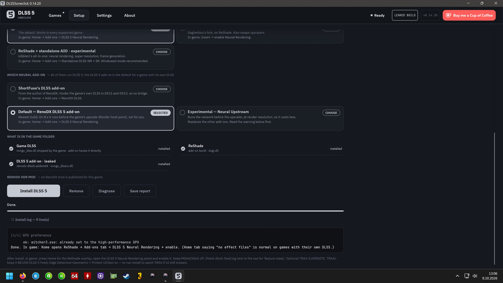Click CHOOSE for ShortFuse's DLSS add-on
The image size is (503, 283).
(x=162, y=89)
